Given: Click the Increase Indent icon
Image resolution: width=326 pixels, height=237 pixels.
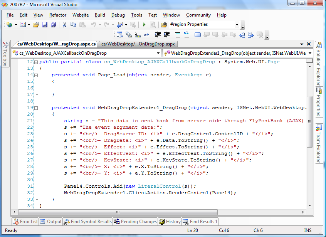Looking at the screenshot, I should click(x=167, y=35).
